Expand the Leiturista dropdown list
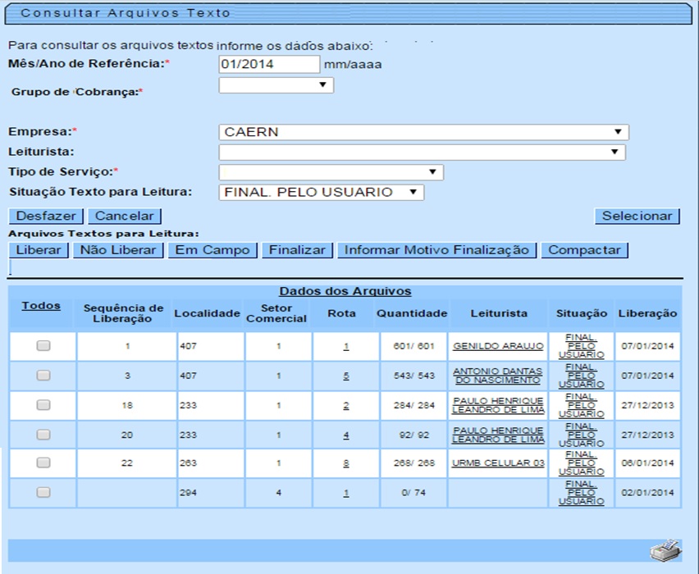The height and width of the screenshot is (574, 699). 422,152
